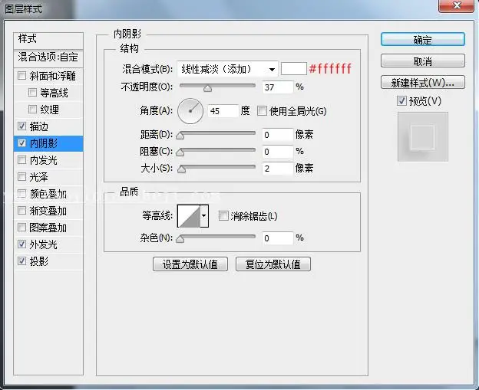Switch to the 内发光 settings panel

[x=44, y=160]
